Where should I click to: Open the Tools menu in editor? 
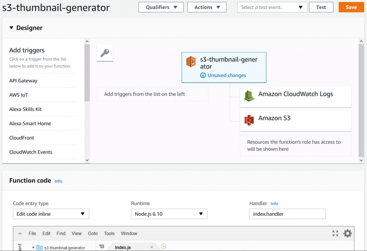click(x=109, y=233)
